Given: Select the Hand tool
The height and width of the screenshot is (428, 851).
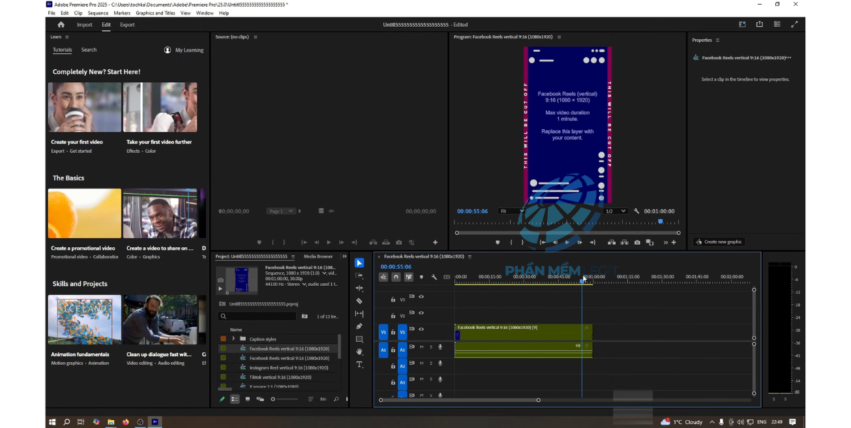Looking at the screenshot, I should pyautogui.click(x=359, y=352).
